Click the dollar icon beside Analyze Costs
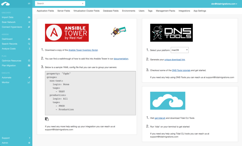This screenshot has height=146, width=242. (x=29, y=49)
